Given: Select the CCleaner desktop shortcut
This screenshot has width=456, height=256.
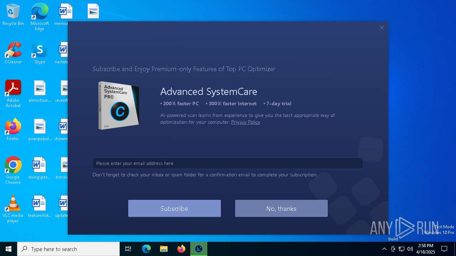Looking at the screenshot, I should pos(13,53).
